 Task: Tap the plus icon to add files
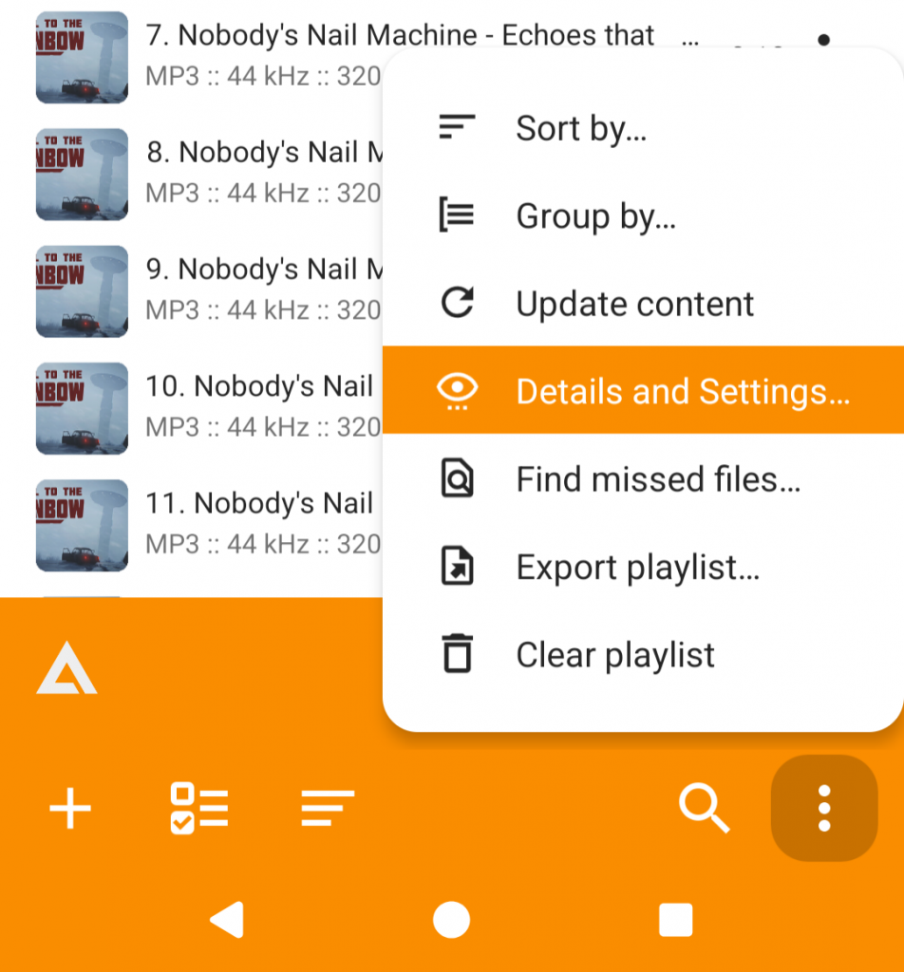point(70,810)
